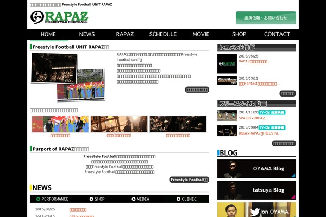326x217 pixels.
Task: Open the colorful stage performance thumbnail
Action: pos(60,124)
